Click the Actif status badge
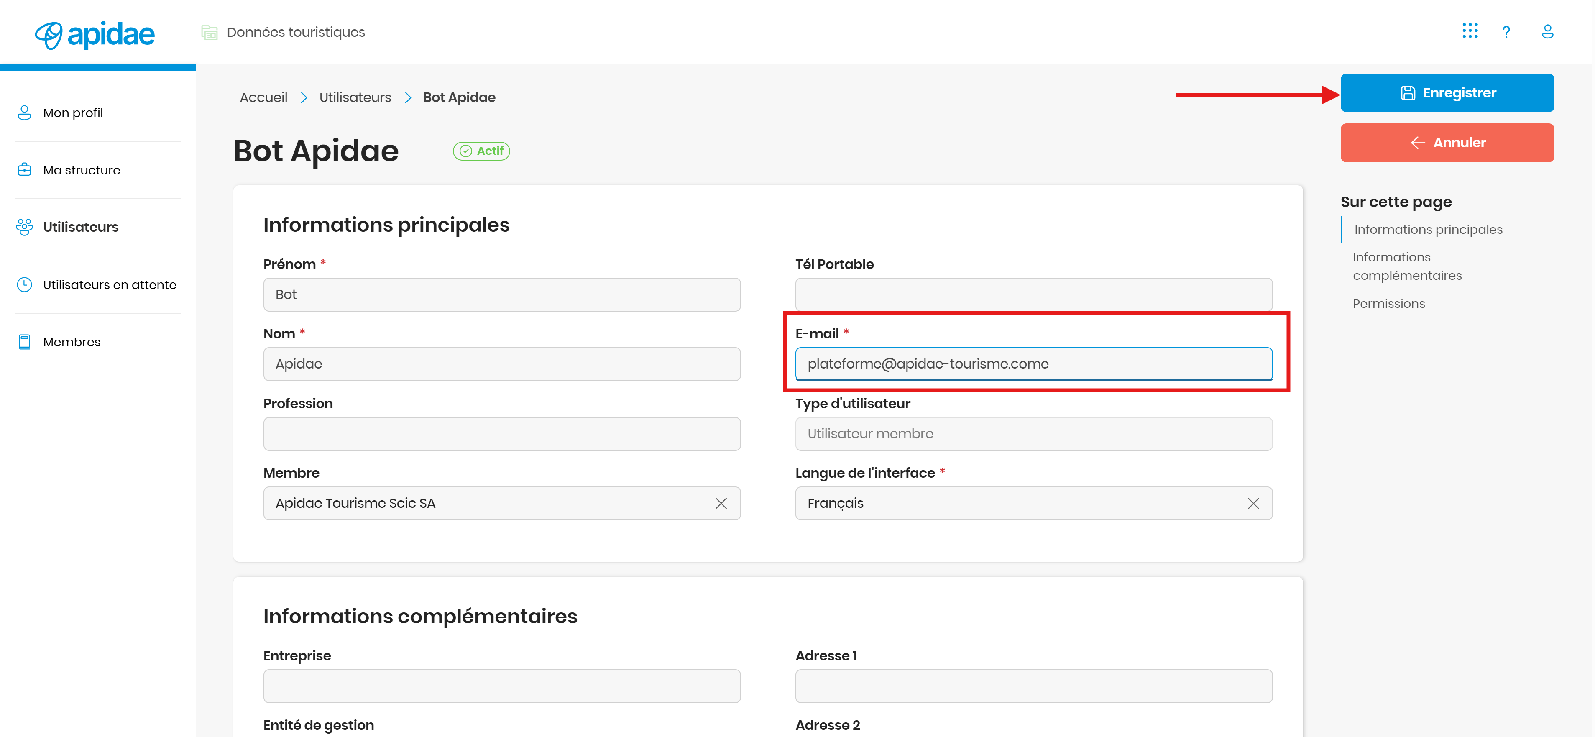 pyautogui.click(x=481, y=151)
